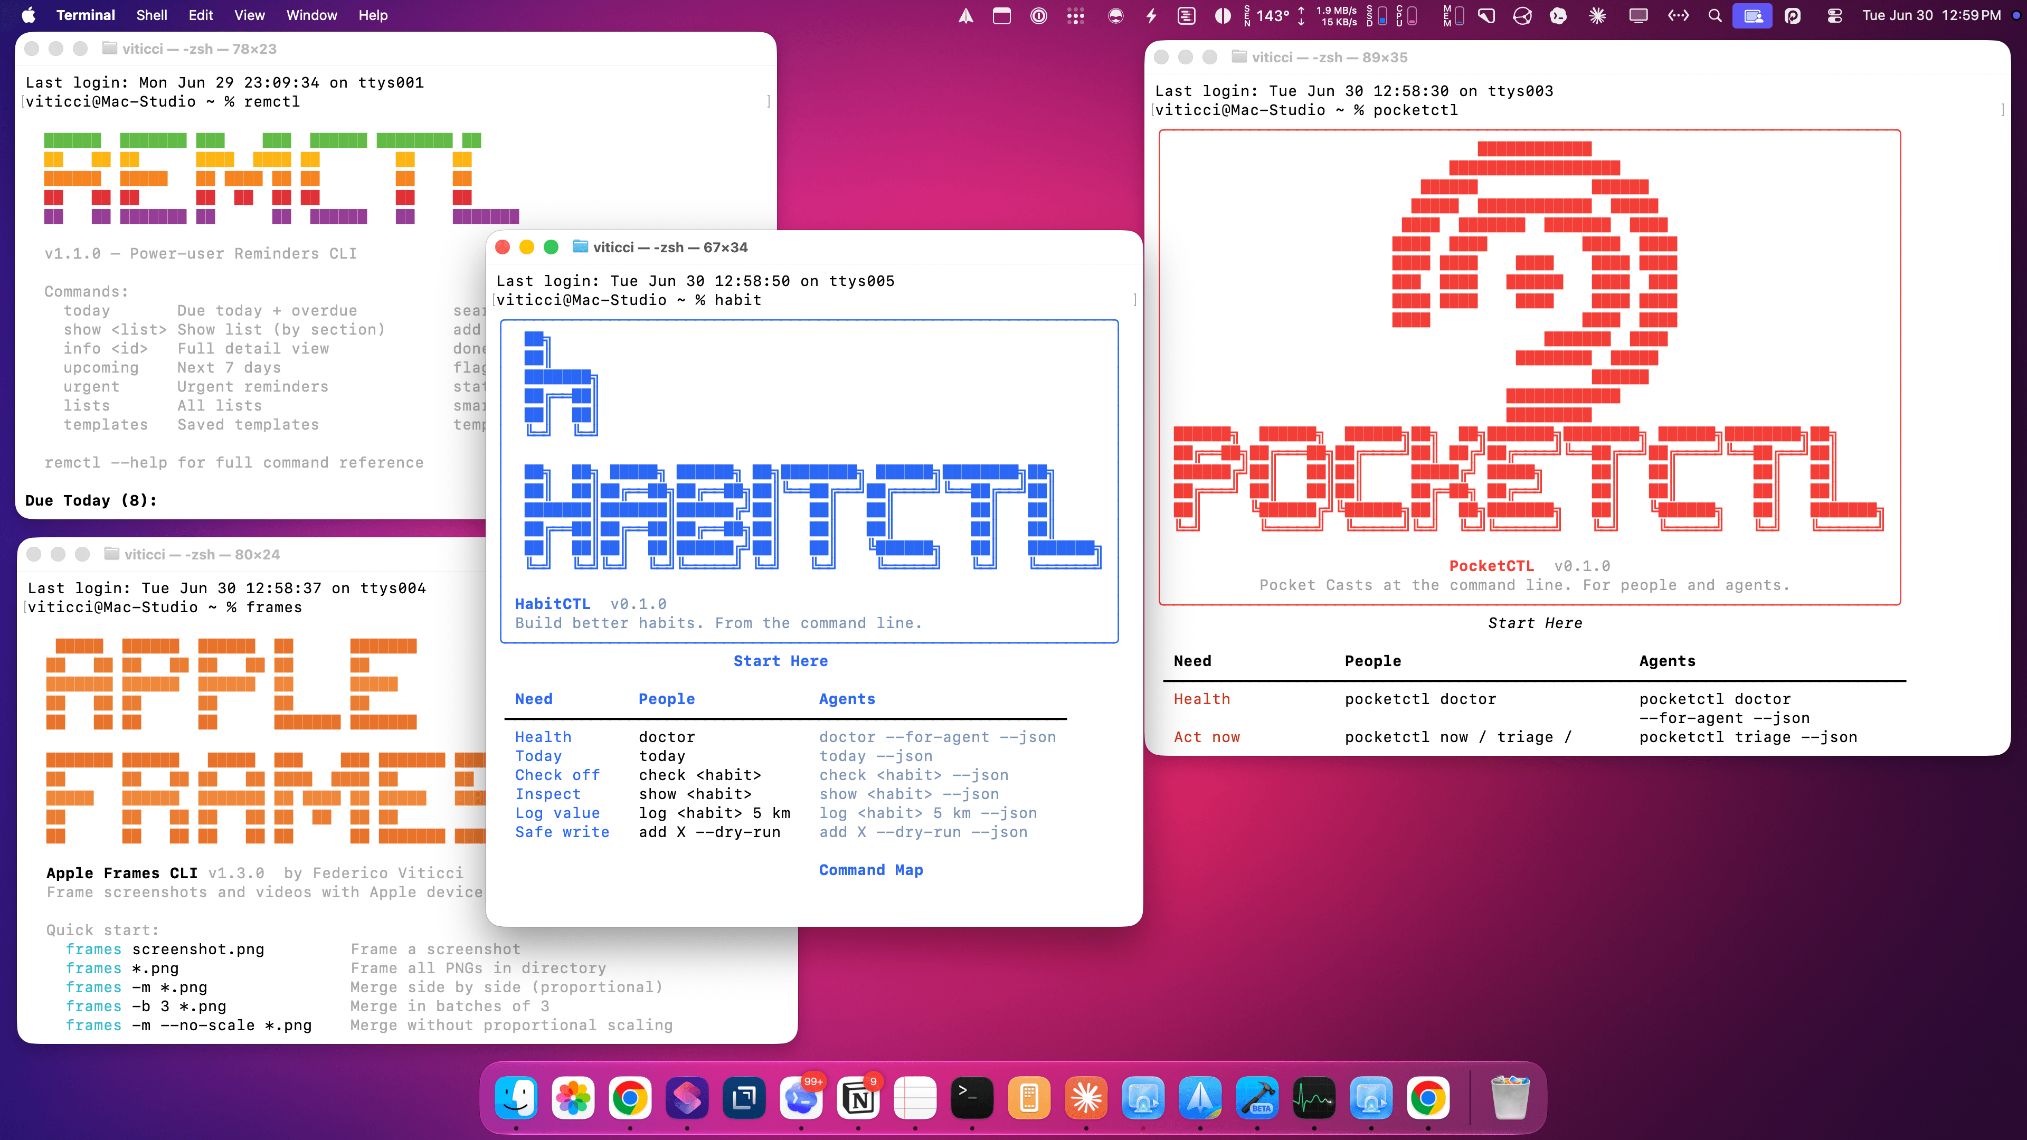Click 'Safe write' in the HabitCTL table
The image size is (2027, 1140).
click(562, 832)
